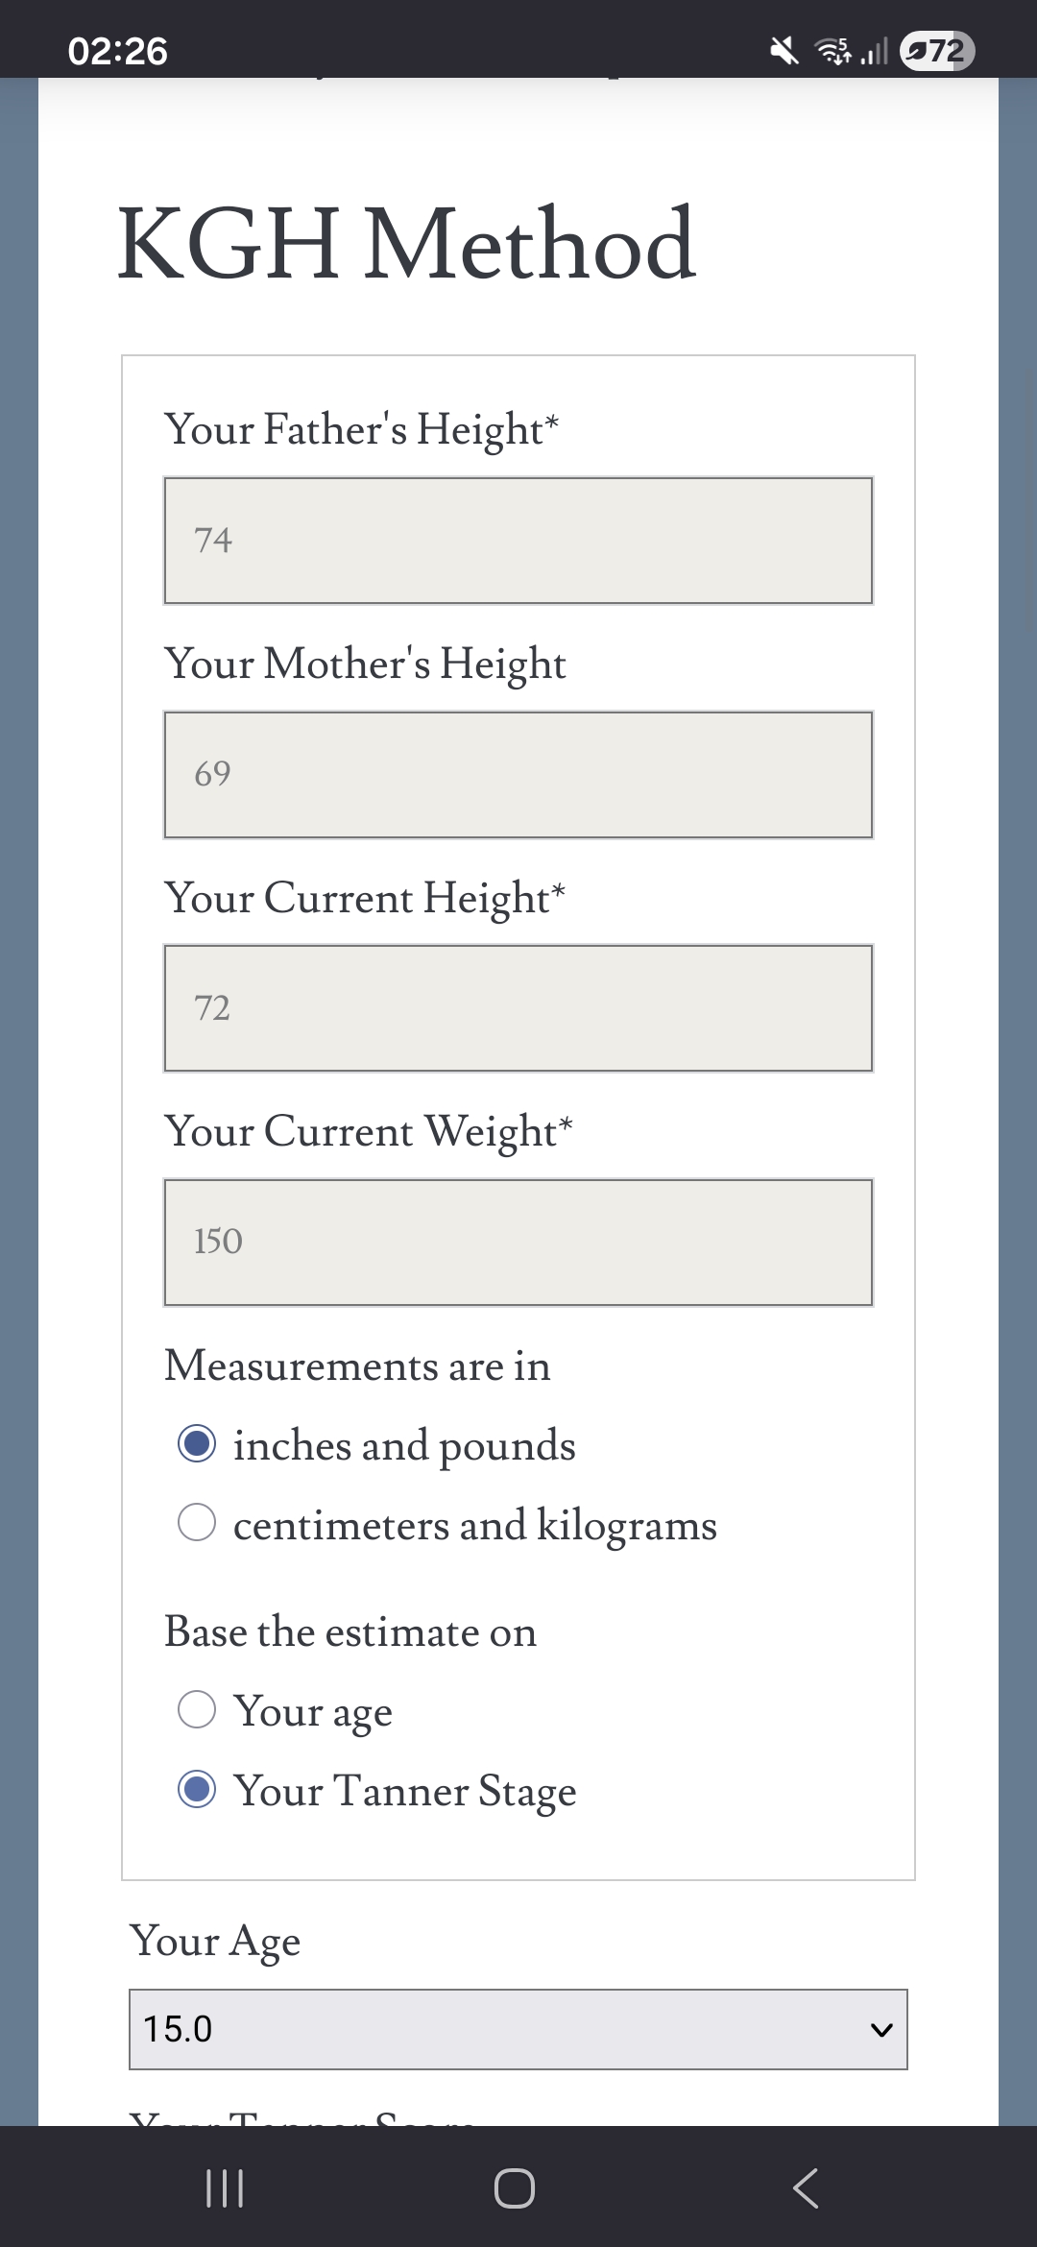The height and width of the screenshot is (2247, 1037).
Task: Click the Age dropdown chevron arrow
Action: point(880,2030)
